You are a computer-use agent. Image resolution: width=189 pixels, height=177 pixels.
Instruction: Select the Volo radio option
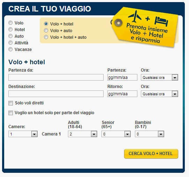[10, 23]
